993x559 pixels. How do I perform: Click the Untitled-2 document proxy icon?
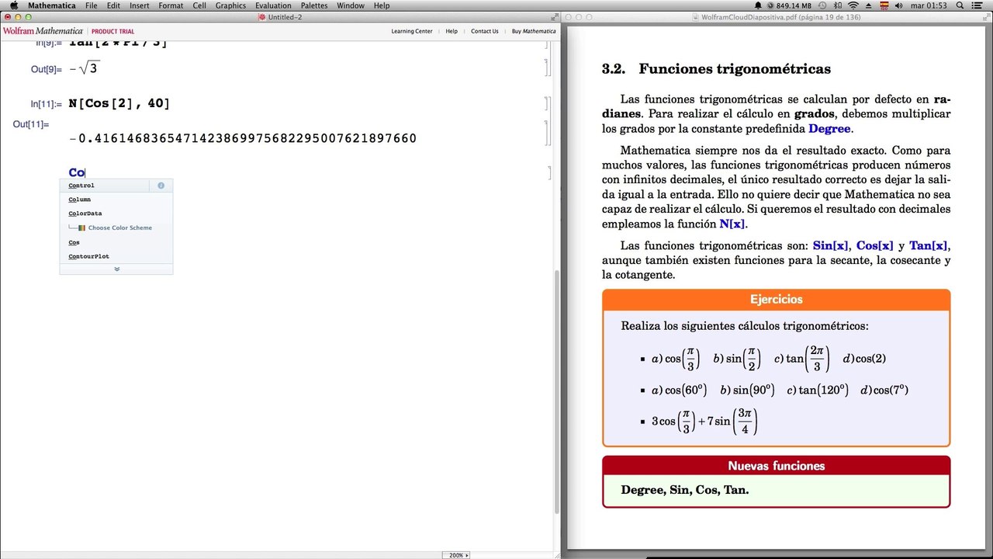point(262,17)
